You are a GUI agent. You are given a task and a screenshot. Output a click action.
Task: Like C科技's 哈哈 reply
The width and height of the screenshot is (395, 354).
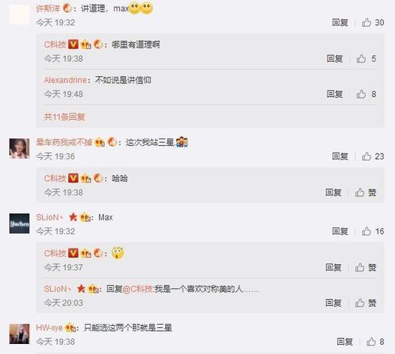tap(366, 192)
